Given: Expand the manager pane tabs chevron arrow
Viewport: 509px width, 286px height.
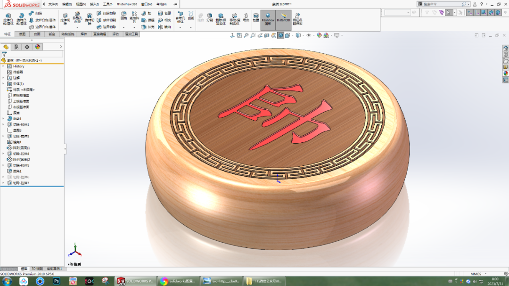Looking at the screenshot, I should click(61, 47).
